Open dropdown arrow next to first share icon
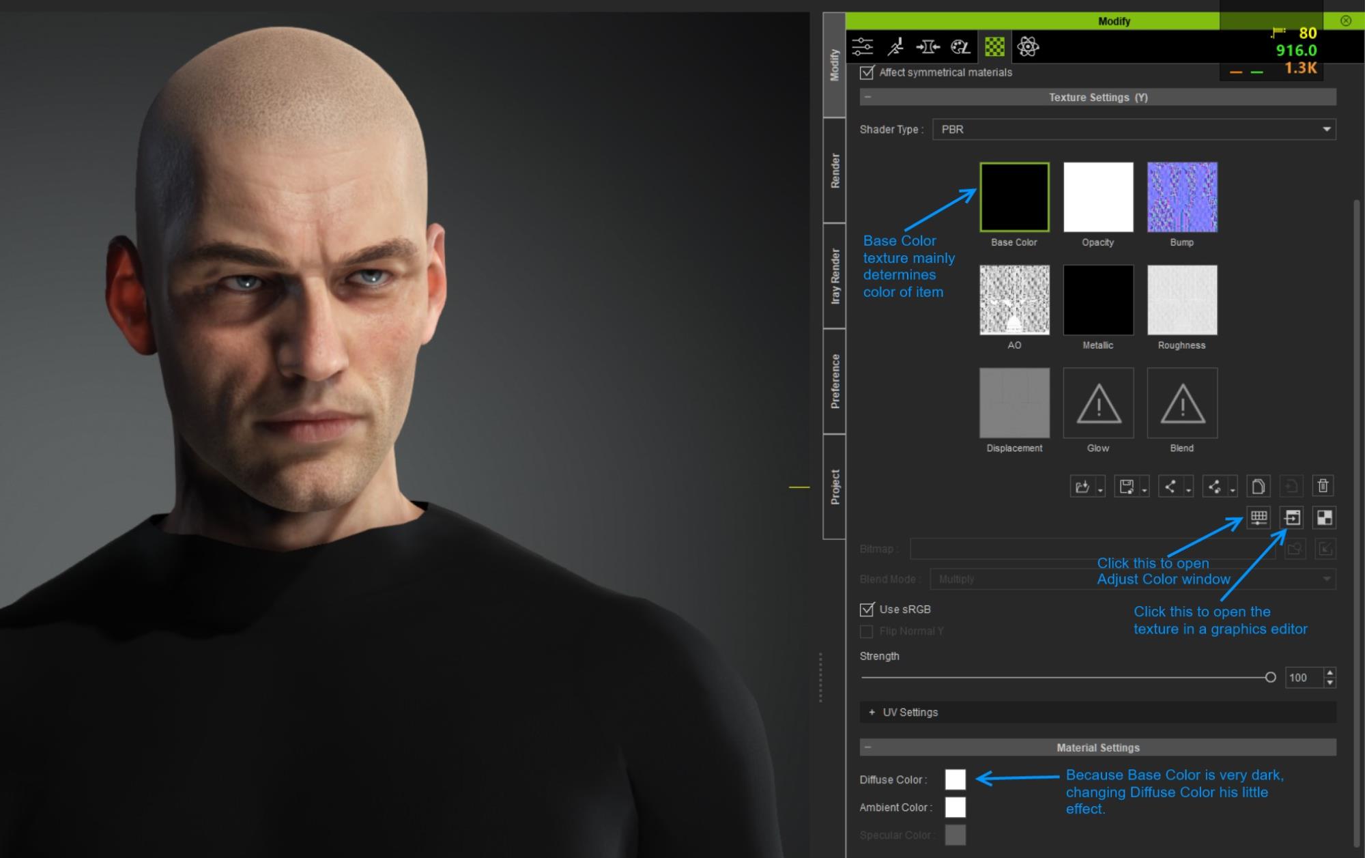 tap(1188, 491)
